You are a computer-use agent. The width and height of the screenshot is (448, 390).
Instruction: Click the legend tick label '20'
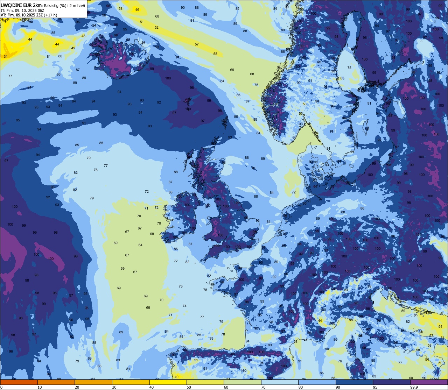point(77,387)
